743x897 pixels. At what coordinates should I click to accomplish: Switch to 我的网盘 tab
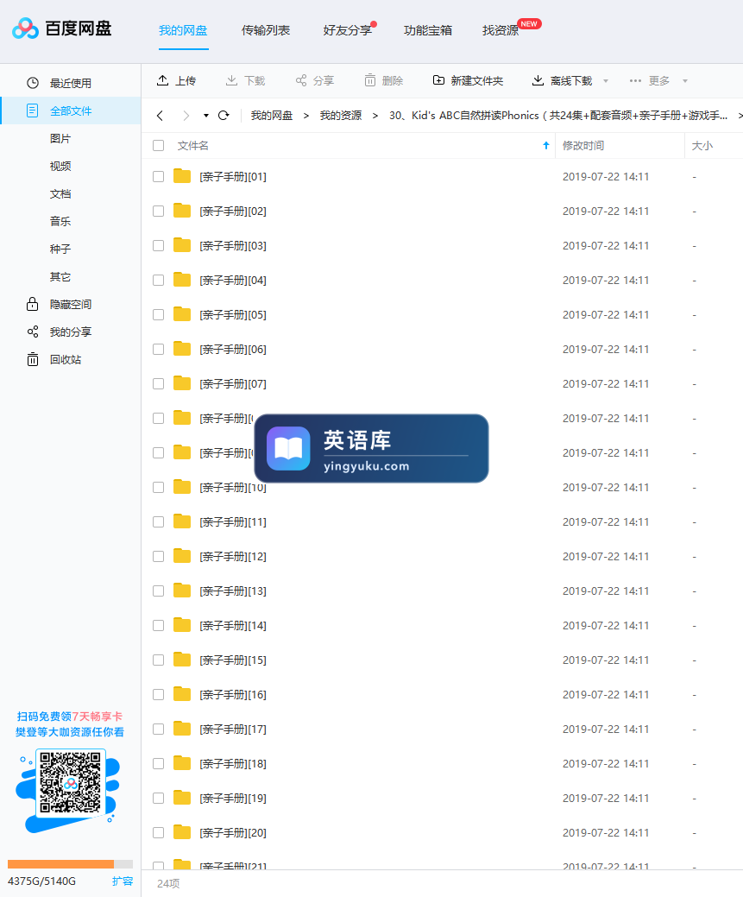[x=183, y=30]
